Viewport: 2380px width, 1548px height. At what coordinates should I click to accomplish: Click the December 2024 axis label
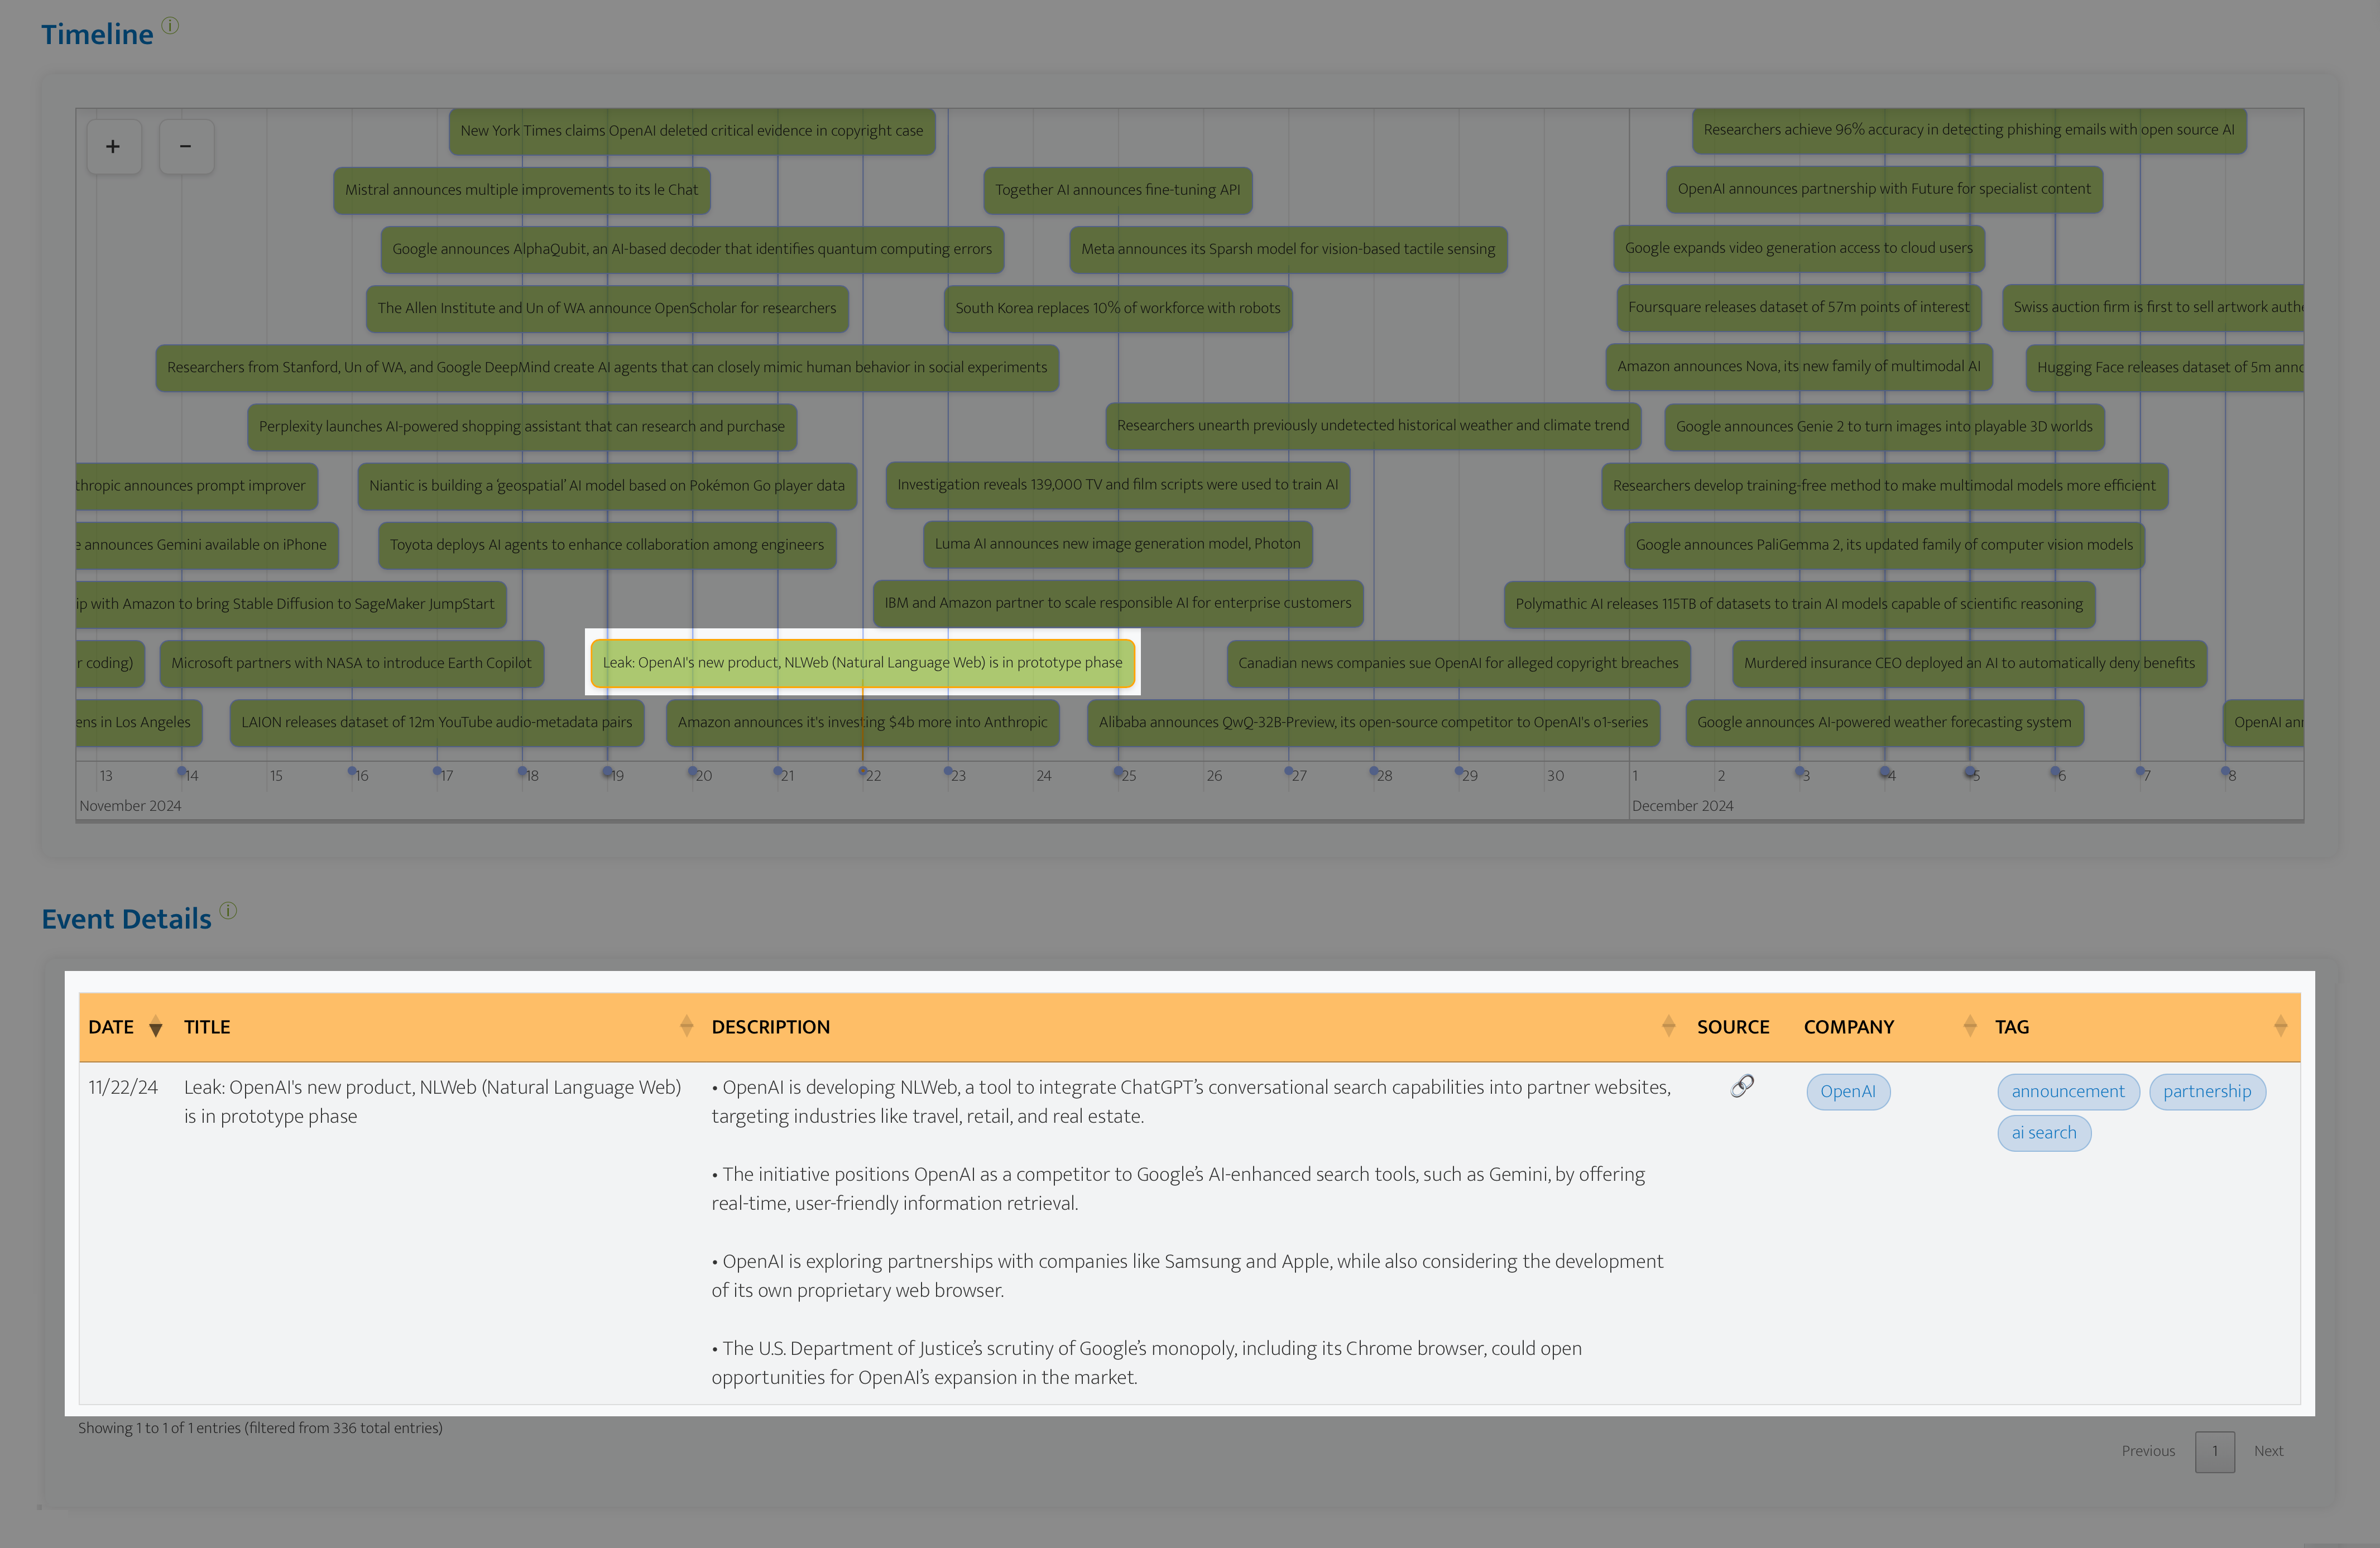pyautogui.click(x=1682, y=806)
